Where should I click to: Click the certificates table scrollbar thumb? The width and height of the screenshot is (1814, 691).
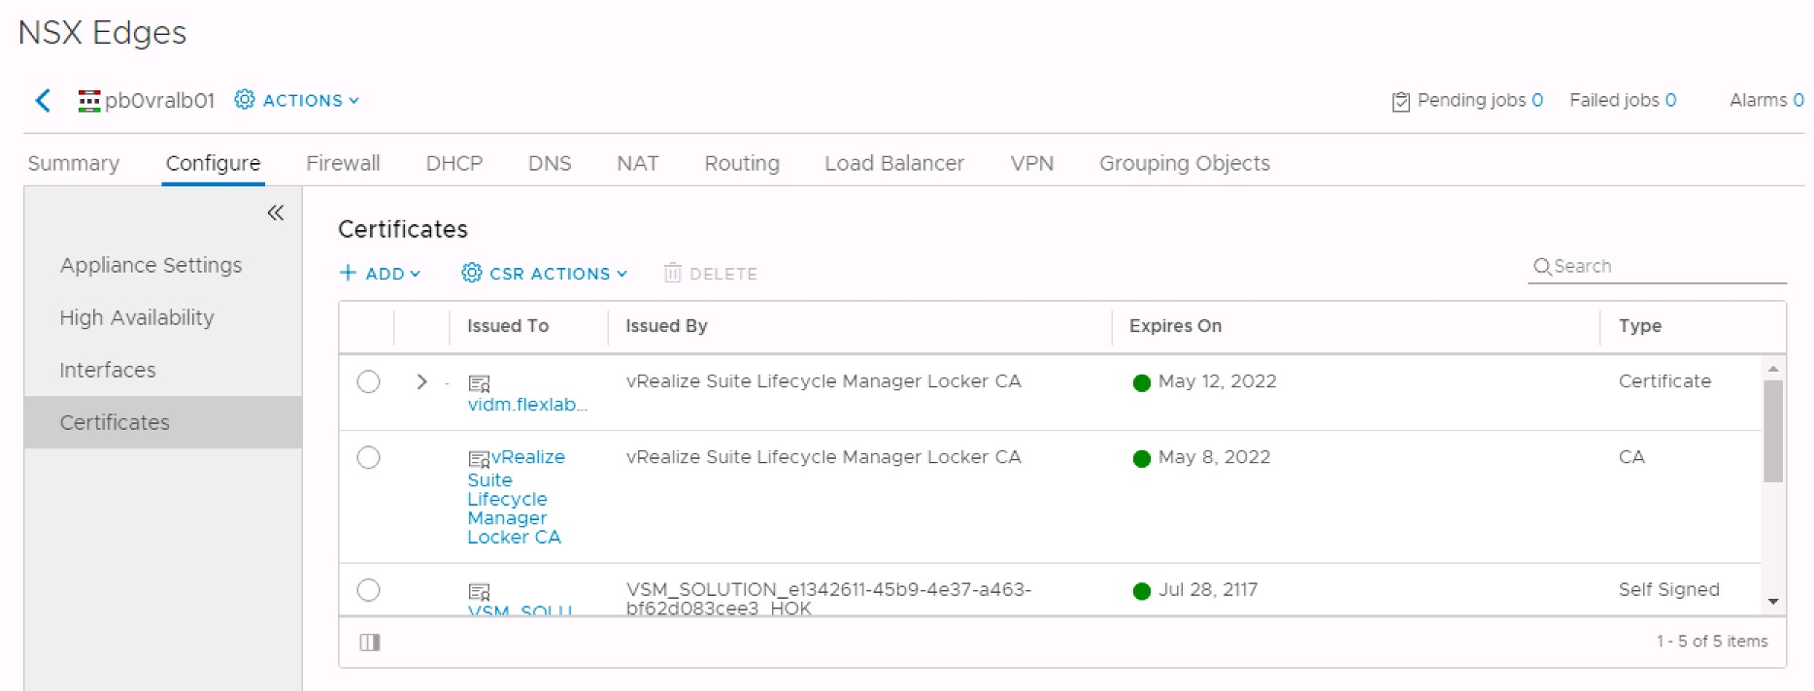(x=1773, y=431)
